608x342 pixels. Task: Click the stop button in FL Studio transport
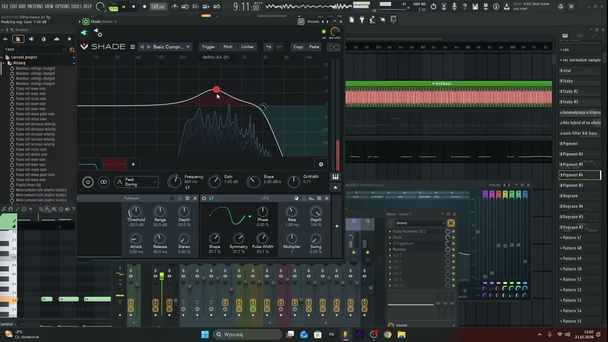(133, 7)
